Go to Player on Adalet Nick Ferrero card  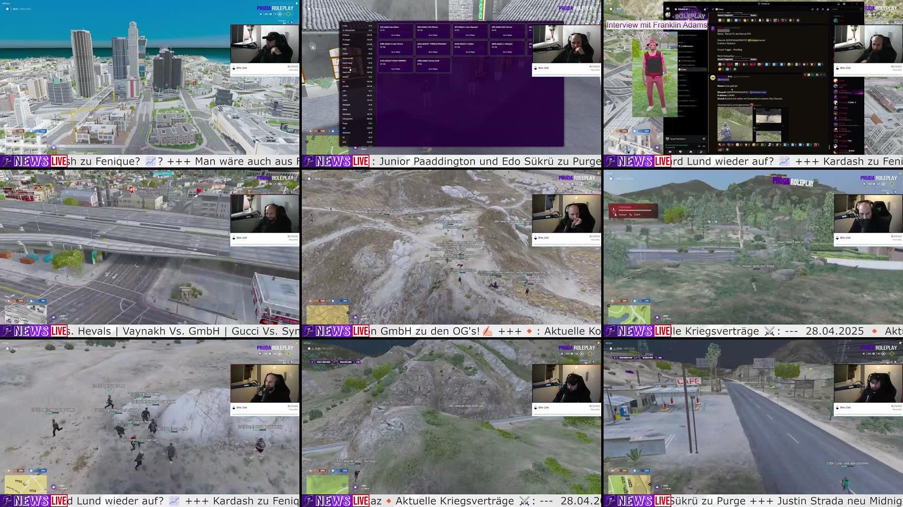point(508,35)
